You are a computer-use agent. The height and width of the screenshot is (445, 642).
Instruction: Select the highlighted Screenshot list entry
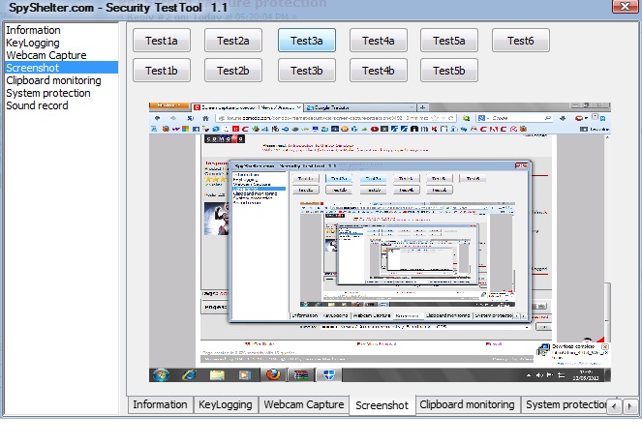coord(61,68)
